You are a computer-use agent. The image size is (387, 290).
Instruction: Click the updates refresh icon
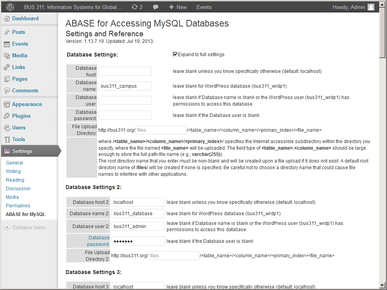[x=135, y=7]
